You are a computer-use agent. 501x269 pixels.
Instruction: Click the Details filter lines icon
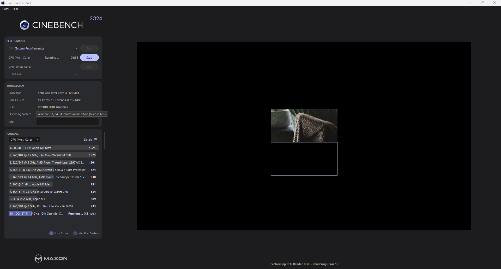click(95, 140)
